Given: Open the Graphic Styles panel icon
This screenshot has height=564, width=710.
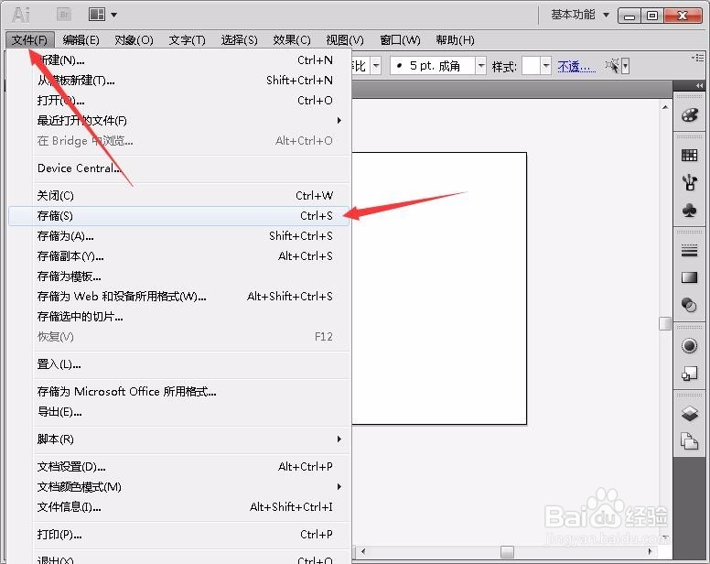Looking at the screenshot, I should point(689,374).
